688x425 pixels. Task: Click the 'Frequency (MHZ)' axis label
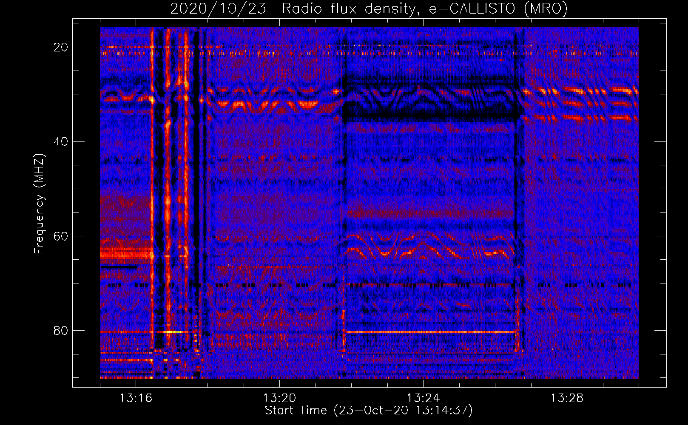39,204
